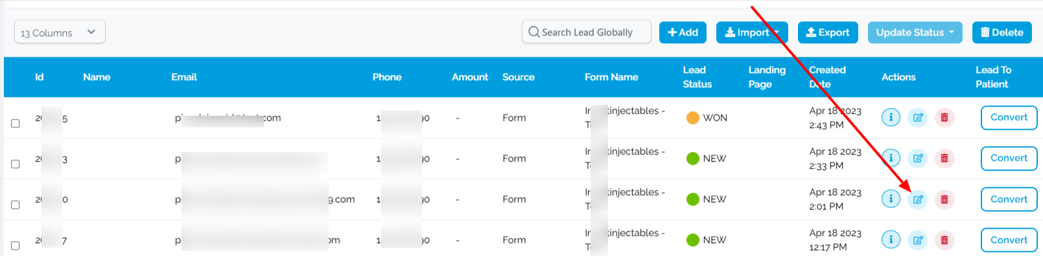Click trash icon on the WON lead row
The image size is (1043, 256).
pos(944,118)
